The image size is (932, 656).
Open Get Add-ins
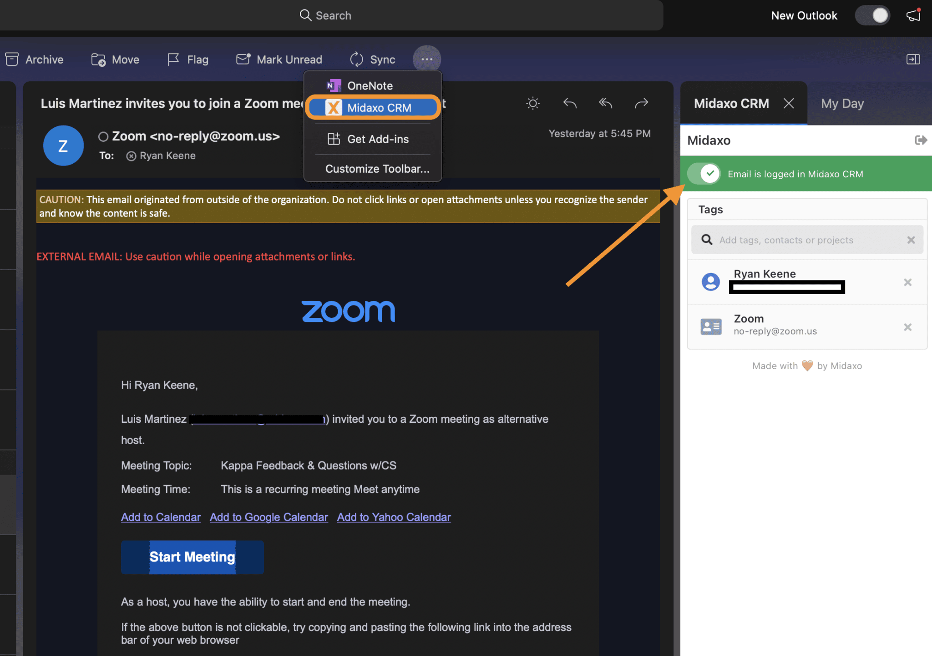(373, 139)
